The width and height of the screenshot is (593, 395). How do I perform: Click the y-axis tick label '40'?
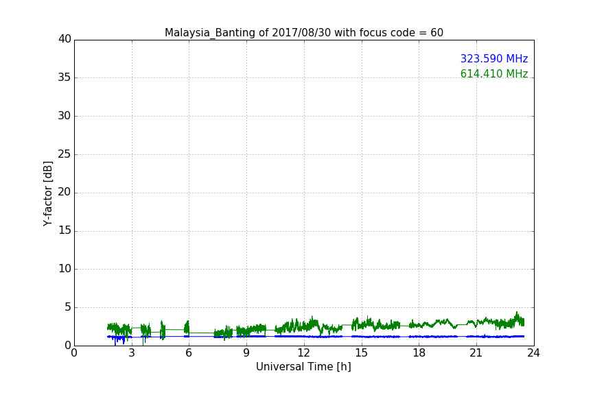coord(65,39)
